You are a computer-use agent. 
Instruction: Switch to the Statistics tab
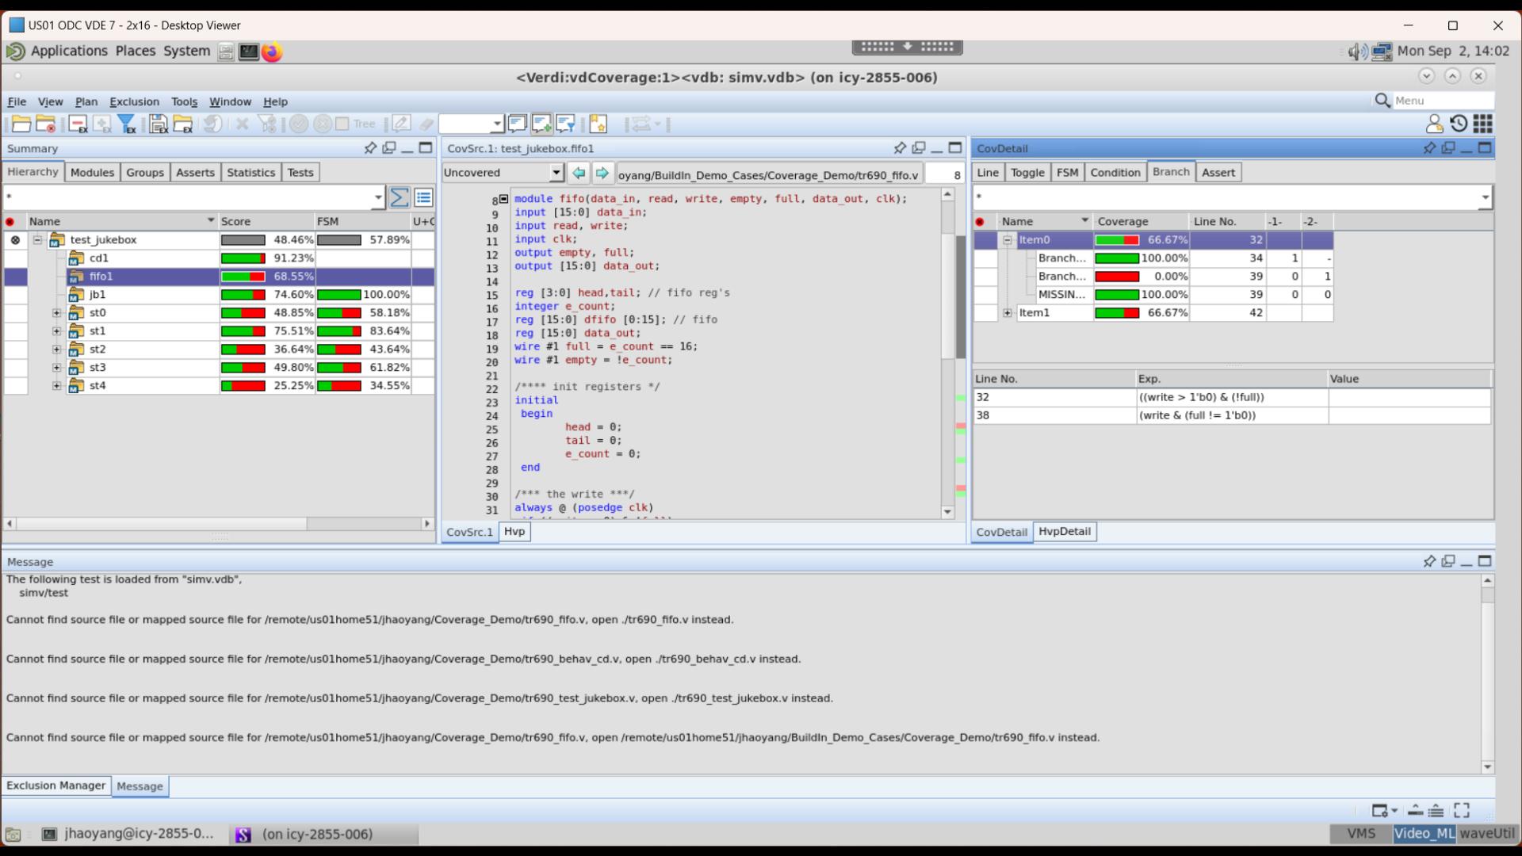point(250,173)
